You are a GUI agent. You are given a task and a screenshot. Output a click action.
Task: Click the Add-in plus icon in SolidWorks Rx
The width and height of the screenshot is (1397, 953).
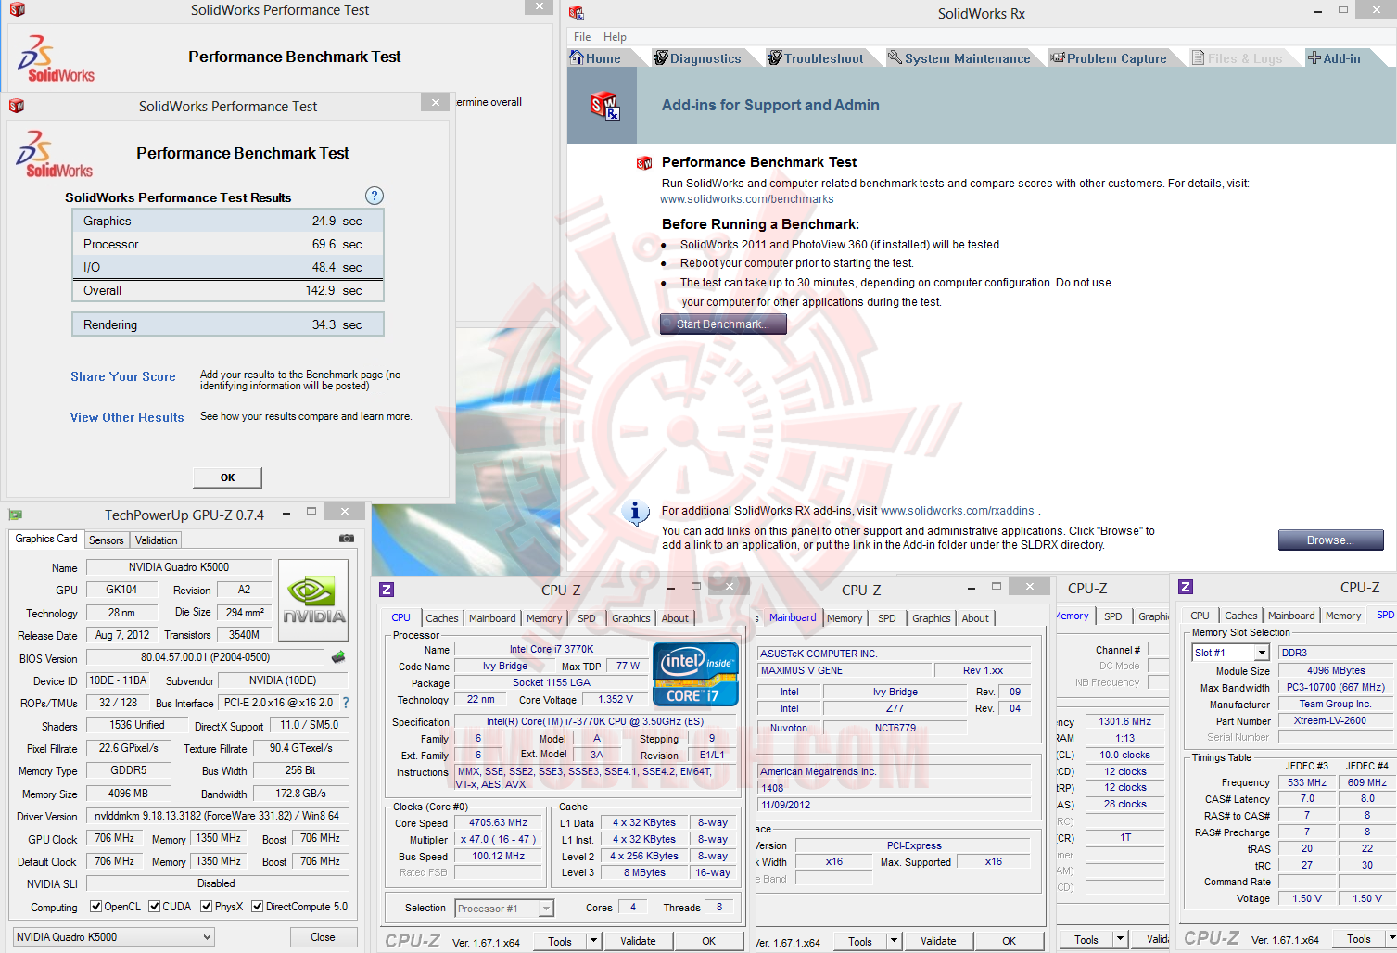1314,57
